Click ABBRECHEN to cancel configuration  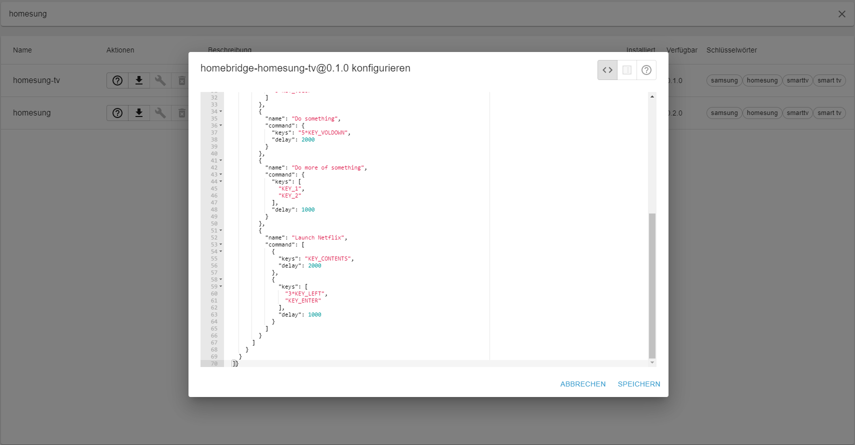pos(583,384)
